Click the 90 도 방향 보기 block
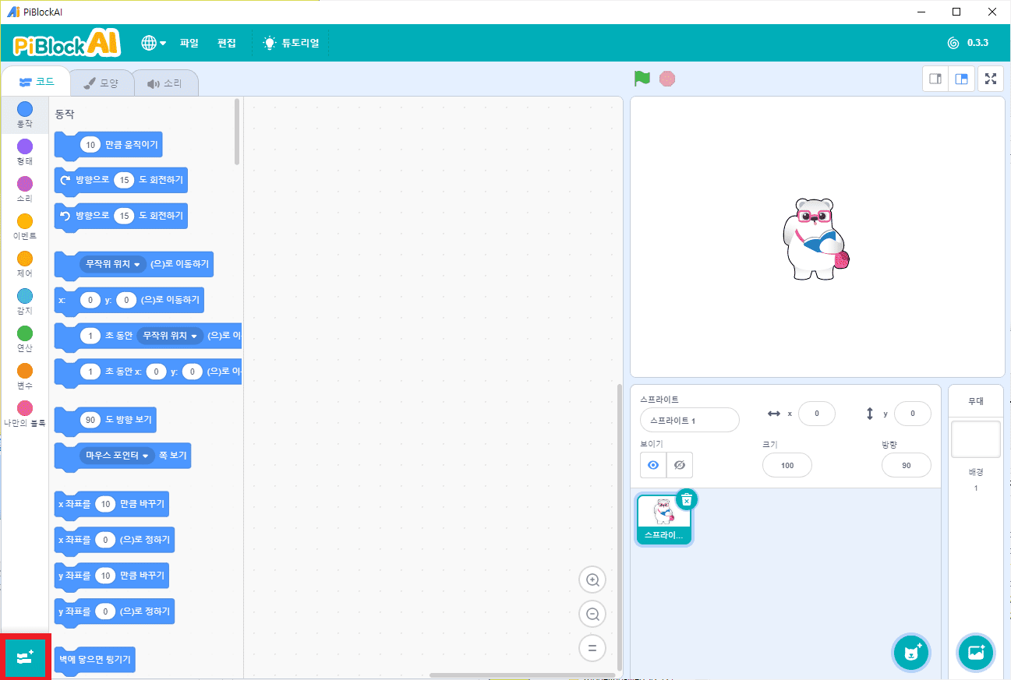Viewport: 1011px width, 680px height. click(x=106, y=421)
